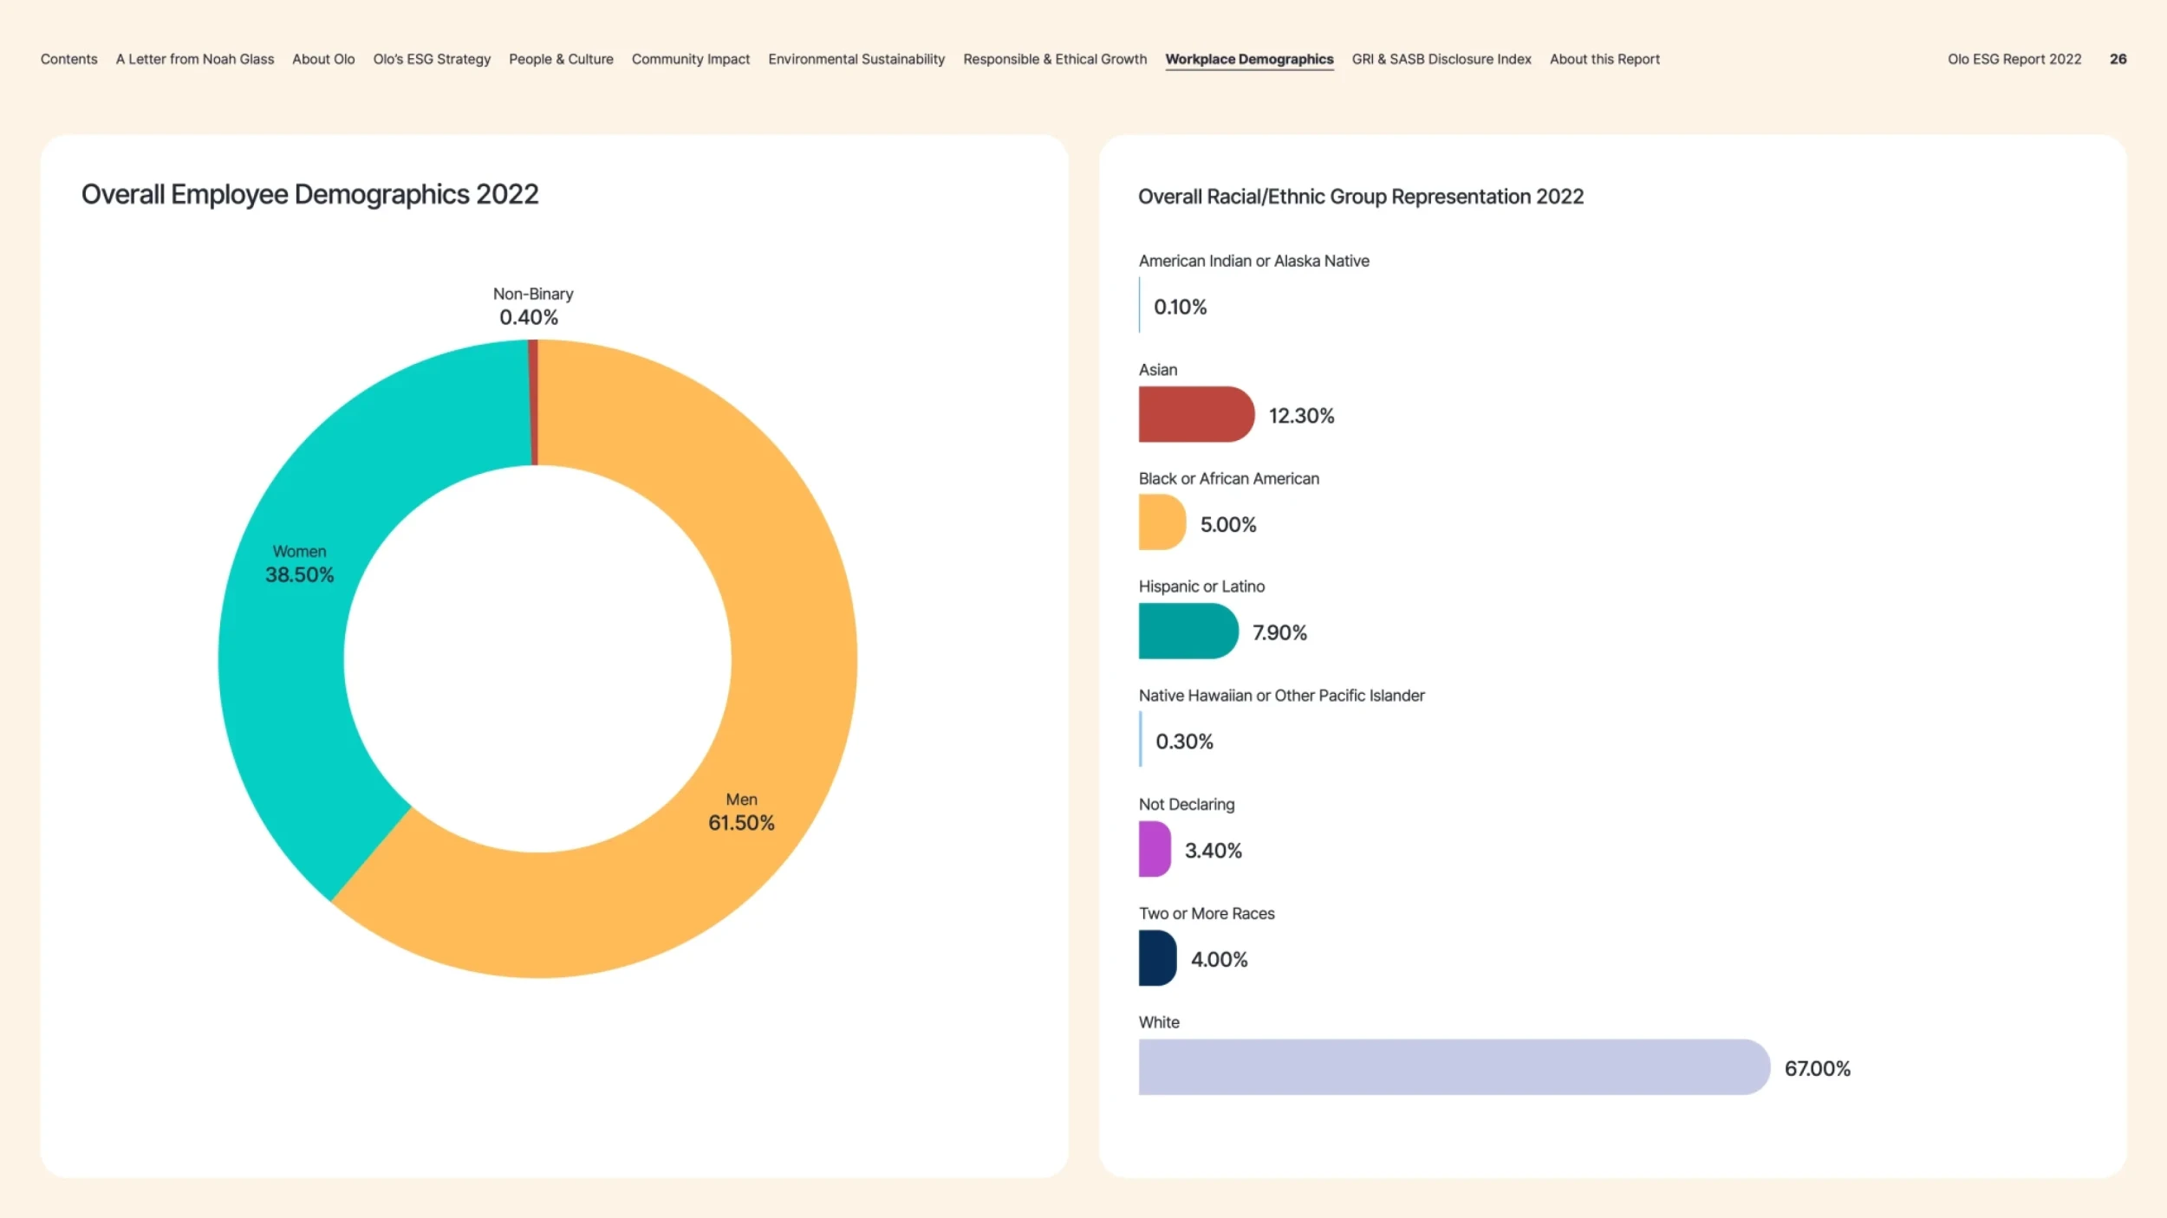Viewport: 2167px width, 1218px height.
Task: Click the teal Hispanic or Latino bar
Action: coord(1187,631)
